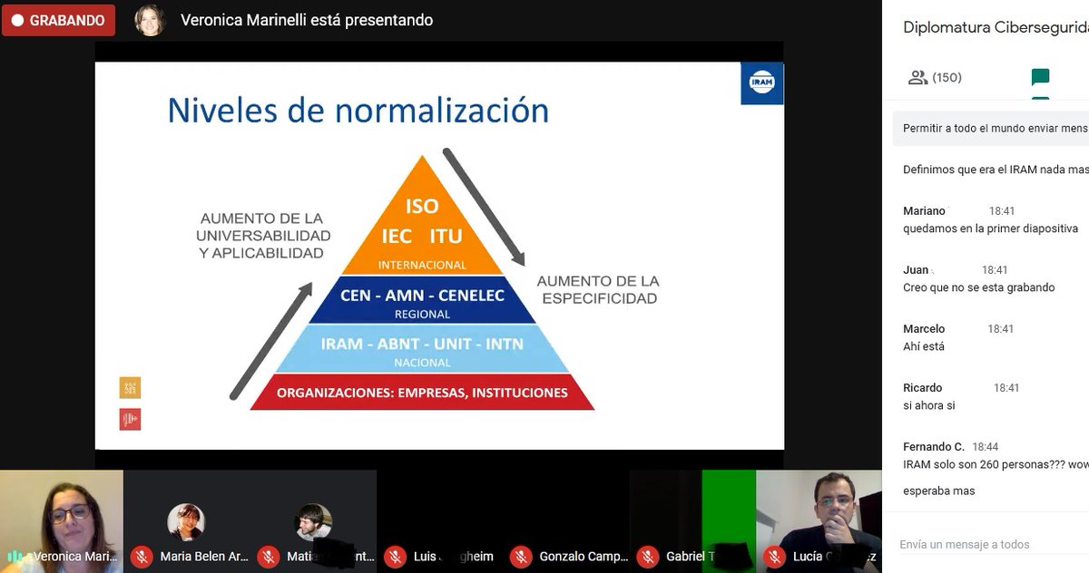This screenshot has height=573, width=1089.
Task: Select Lucía's video thumbnail
Action: click(x=819, y=520)
